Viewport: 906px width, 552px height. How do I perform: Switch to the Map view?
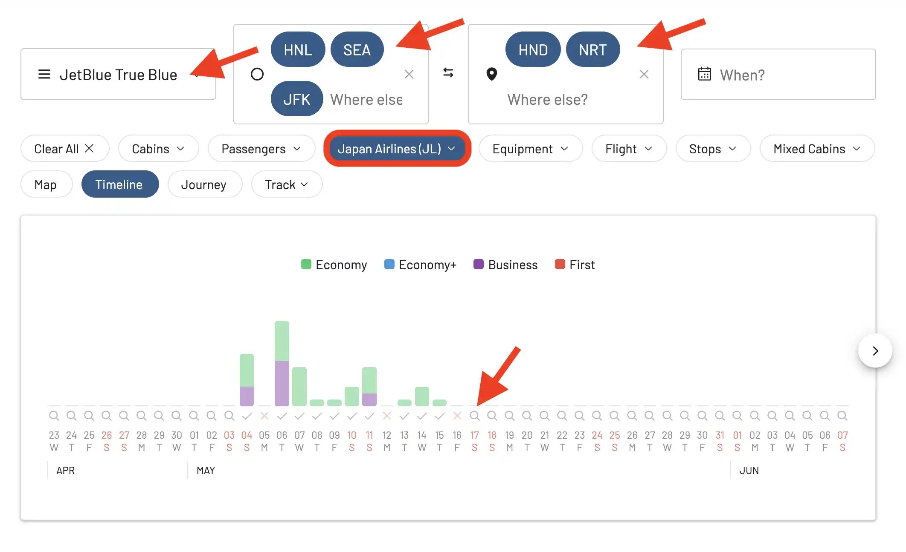point(46,184)
